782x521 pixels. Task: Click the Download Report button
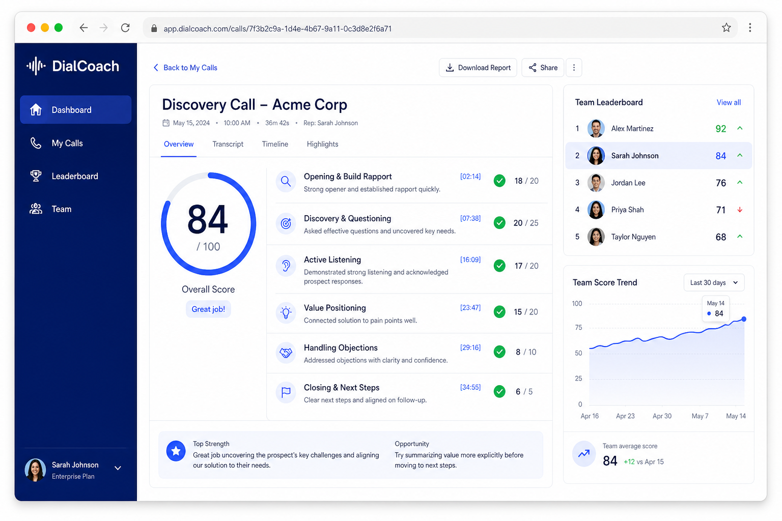tap(478, 68)
